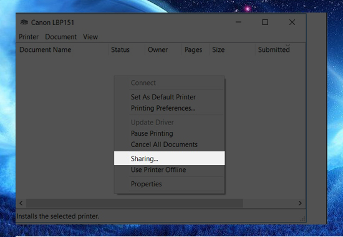This screenshot has height=237, width=343.
Task: Open Printing Preferences...
Action: 163,108
